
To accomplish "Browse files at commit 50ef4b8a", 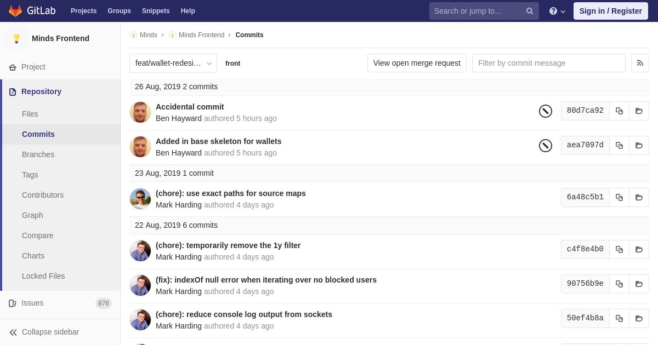I will click(639, 318).
